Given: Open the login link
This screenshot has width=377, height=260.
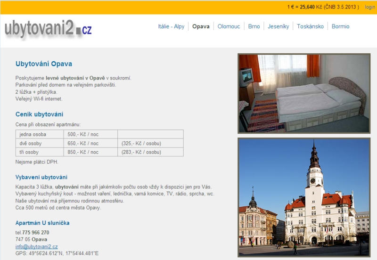Looking at the screenshot, I should coord(370,7).
